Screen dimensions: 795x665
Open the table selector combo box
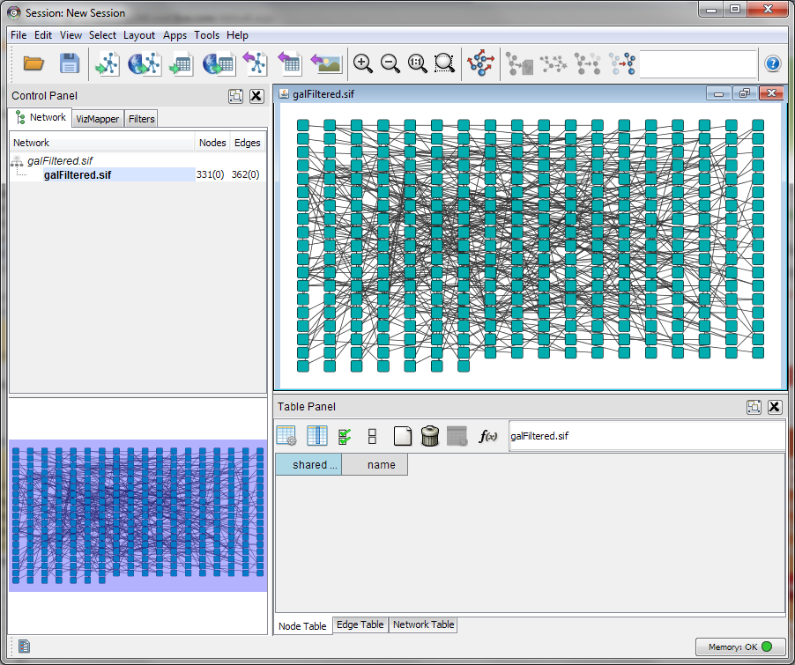click(646, 436)
